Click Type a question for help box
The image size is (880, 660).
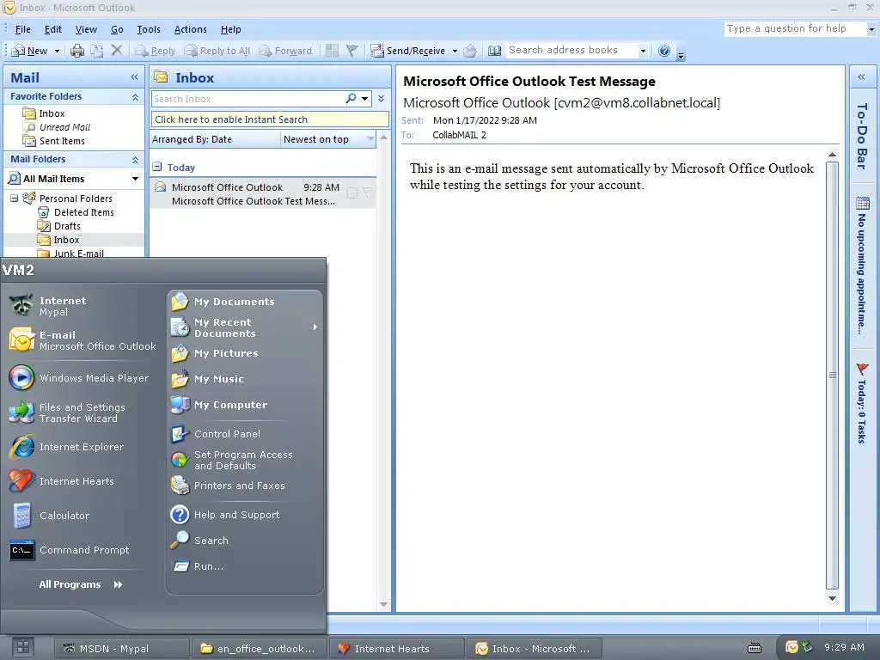pyautogui.click(x=795, y=28)
